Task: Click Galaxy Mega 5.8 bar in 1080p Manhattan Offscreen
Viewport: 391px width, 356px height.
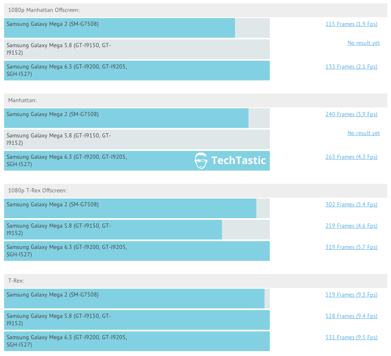Action: coord(137,49)
